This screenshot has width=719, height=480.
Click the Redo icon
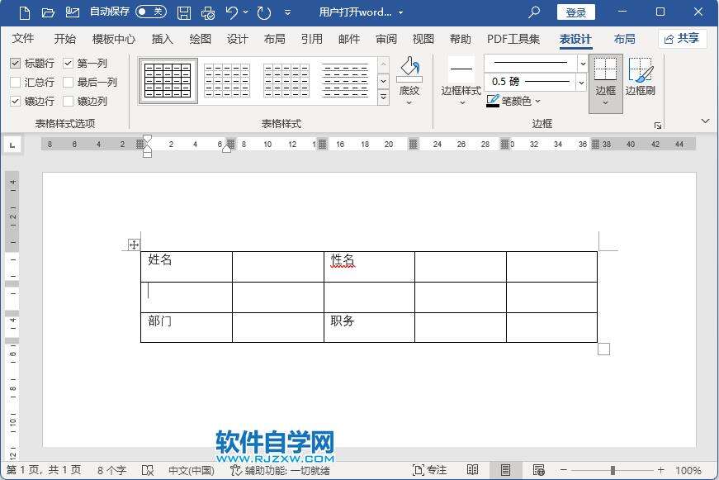click(263, 12)
